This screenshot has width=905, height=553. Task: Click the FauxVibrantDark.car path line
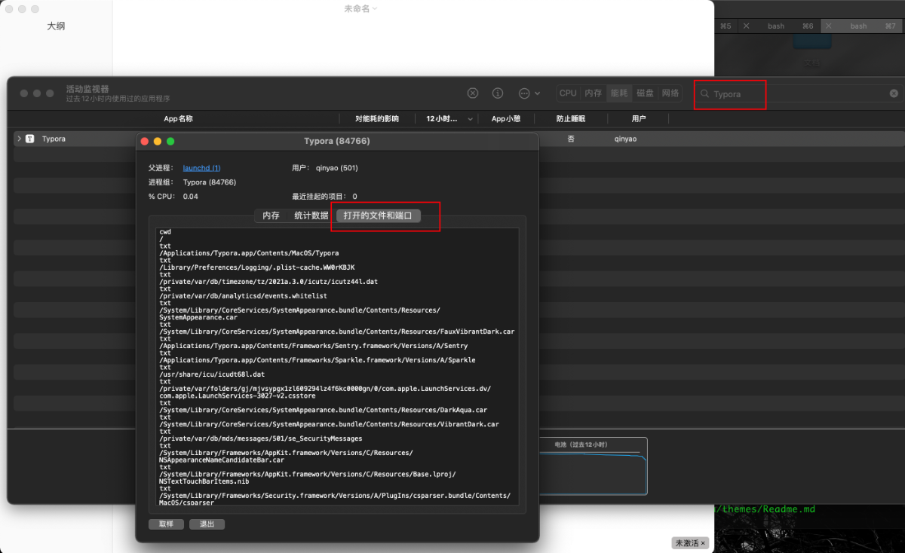pos(337,331)
